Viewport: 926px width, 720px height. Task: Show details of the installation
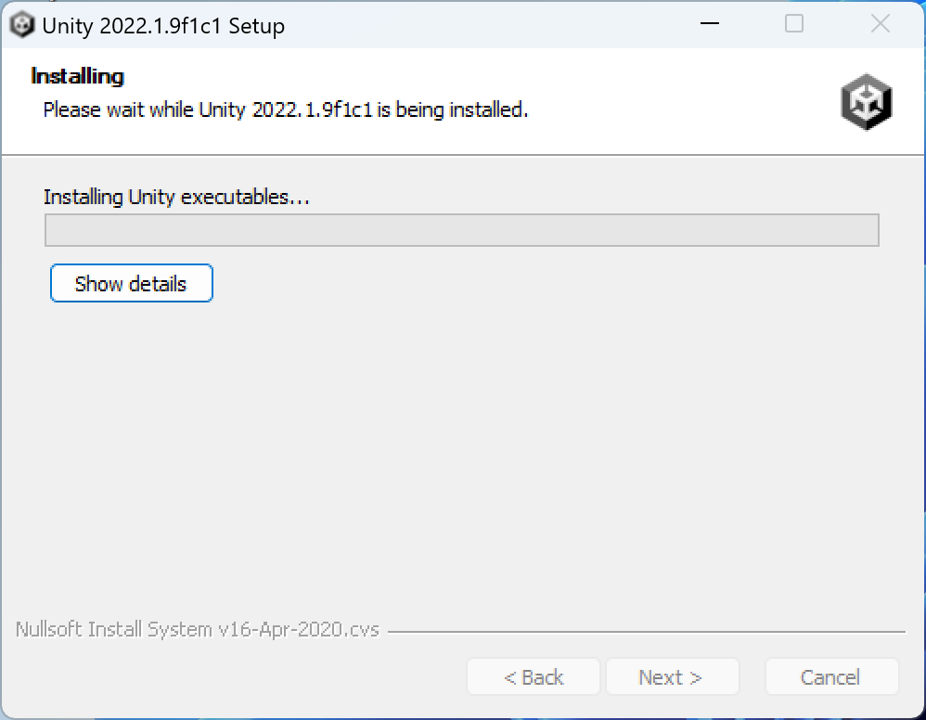131,283
